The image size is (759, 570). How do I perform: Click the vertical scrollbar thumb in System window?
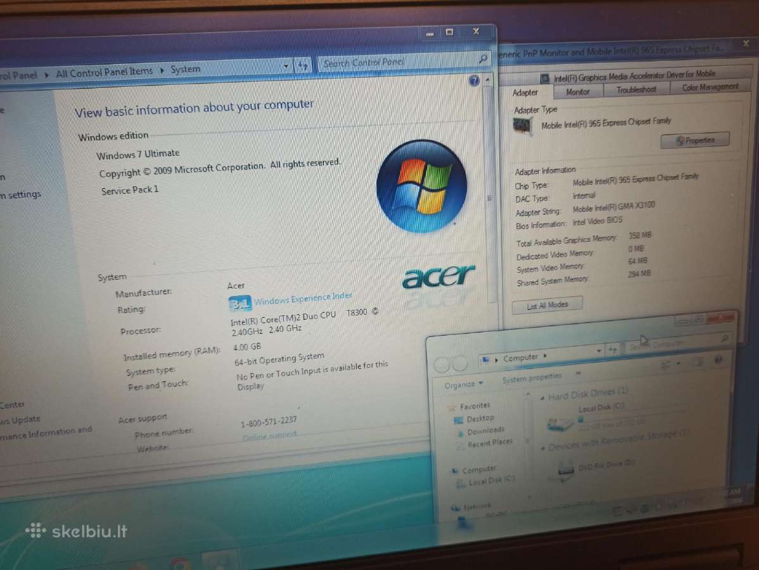(x=489, y=194)
